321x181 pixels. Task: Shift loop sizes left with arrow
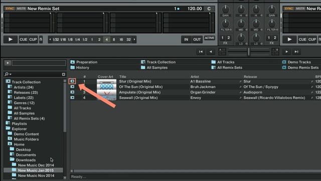pyautogui.click(x=50, y=39)
